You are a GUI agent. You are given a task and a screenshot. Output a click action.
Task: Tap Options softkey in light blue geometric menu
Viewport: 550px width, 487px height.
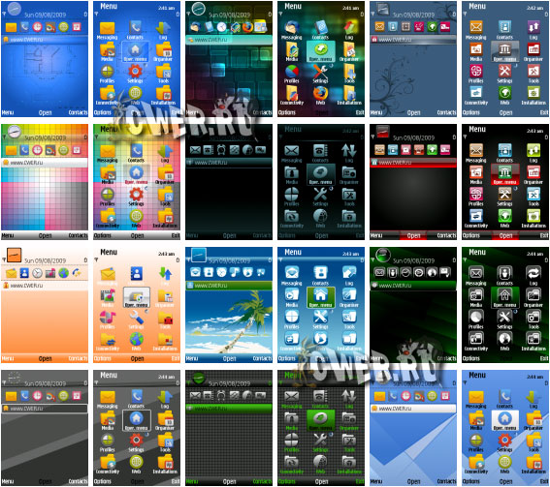click(x=470, y=482)
